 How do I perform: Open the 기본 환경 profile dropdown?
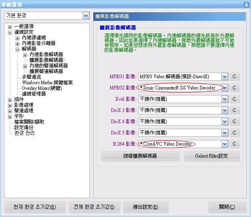point(86,16)
